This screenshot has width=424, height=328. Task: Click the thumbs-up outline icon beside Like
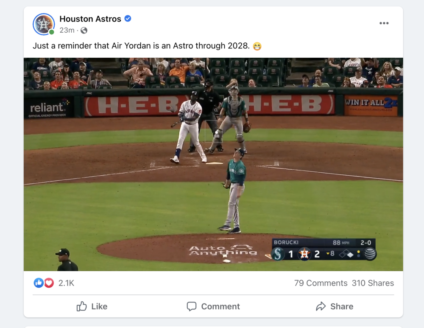point(81,306)
